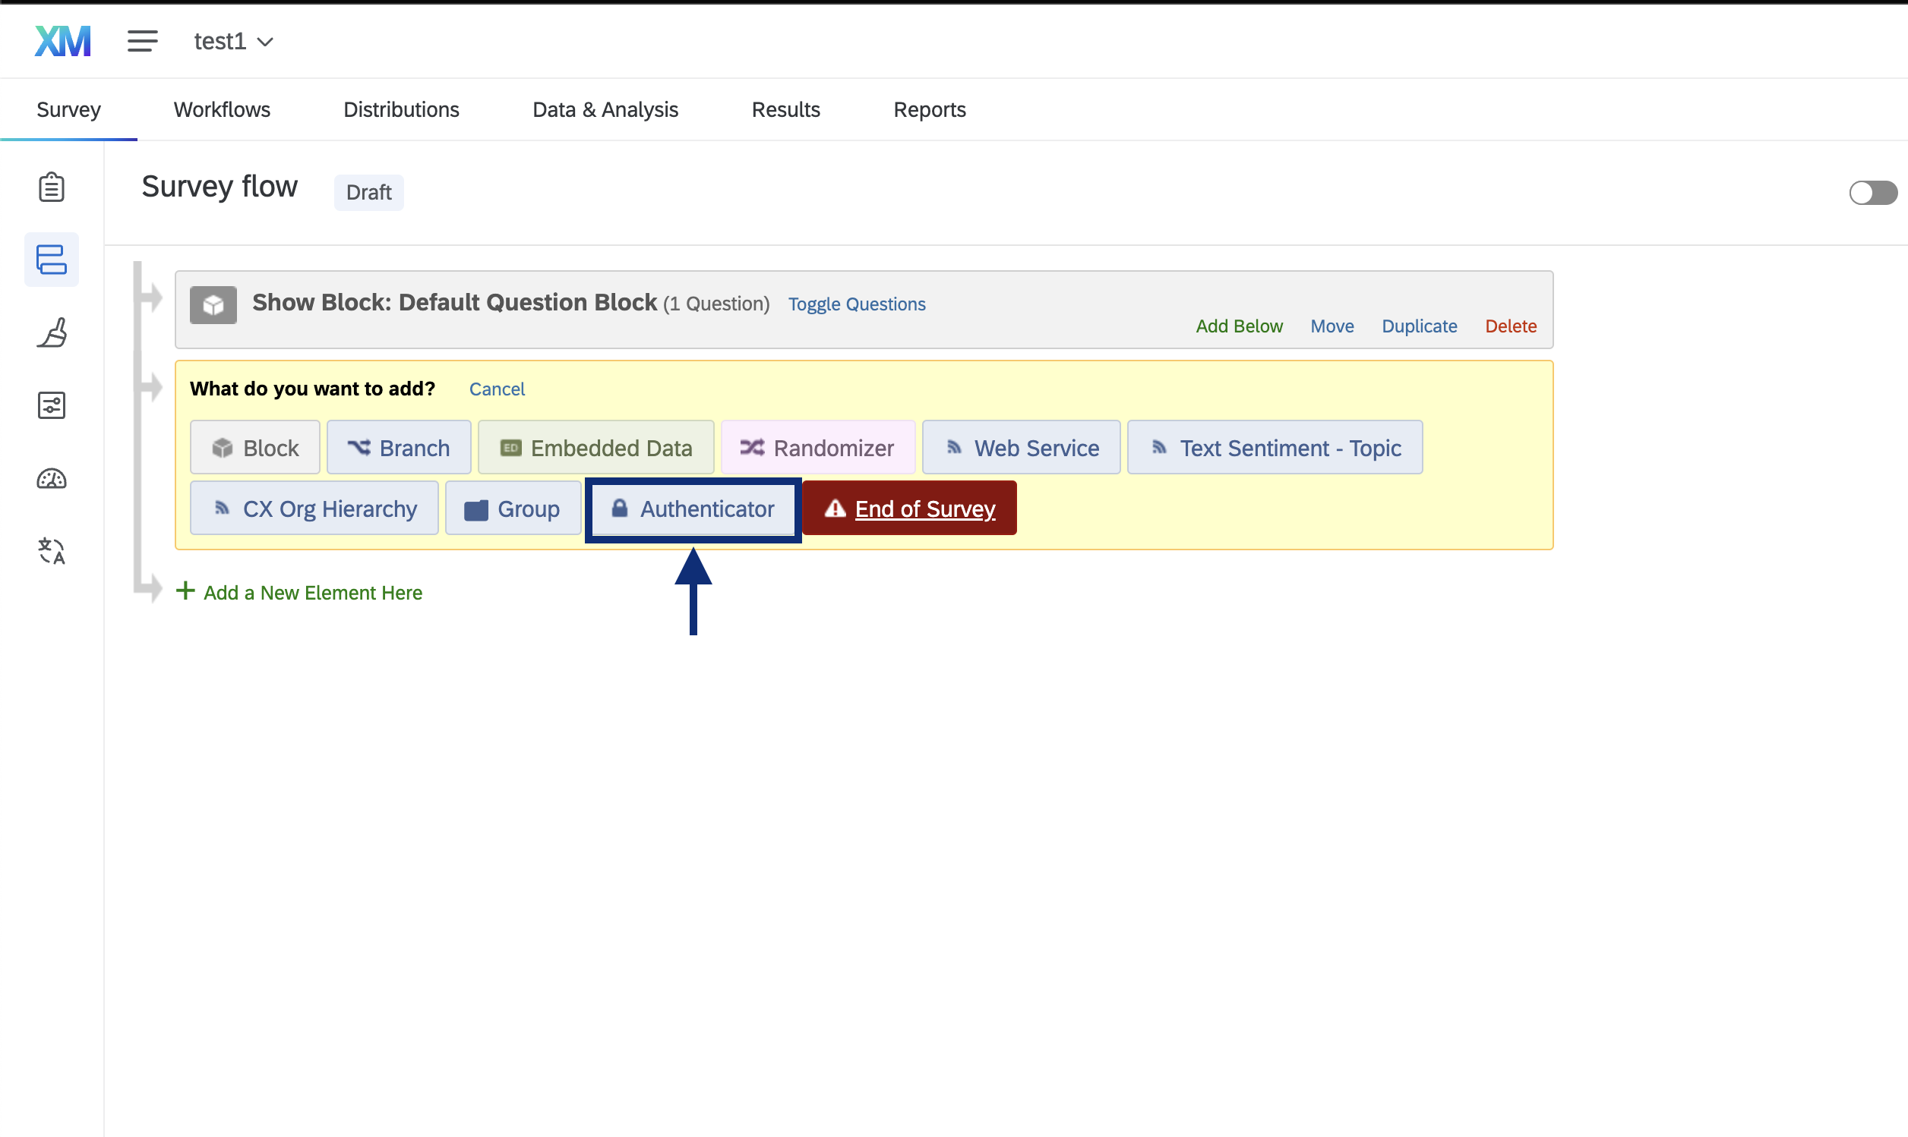Open the Survey builder clipboard icon

coord(52,187)
